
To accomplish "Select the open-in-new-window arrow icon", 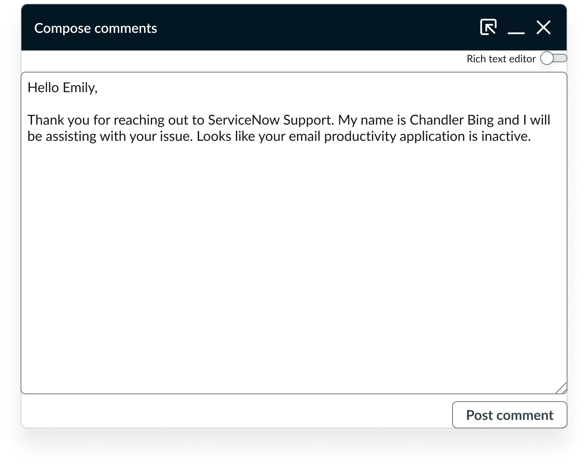I will (488, 27).
